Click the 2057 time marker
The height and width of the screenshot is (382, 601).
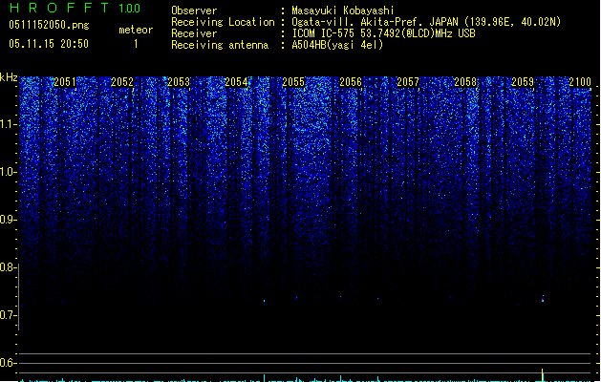coord(408,82)
